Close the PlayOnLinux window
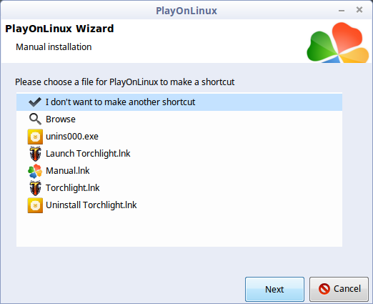Viewport: 373px width, 304px height. [x=359, y=10]
